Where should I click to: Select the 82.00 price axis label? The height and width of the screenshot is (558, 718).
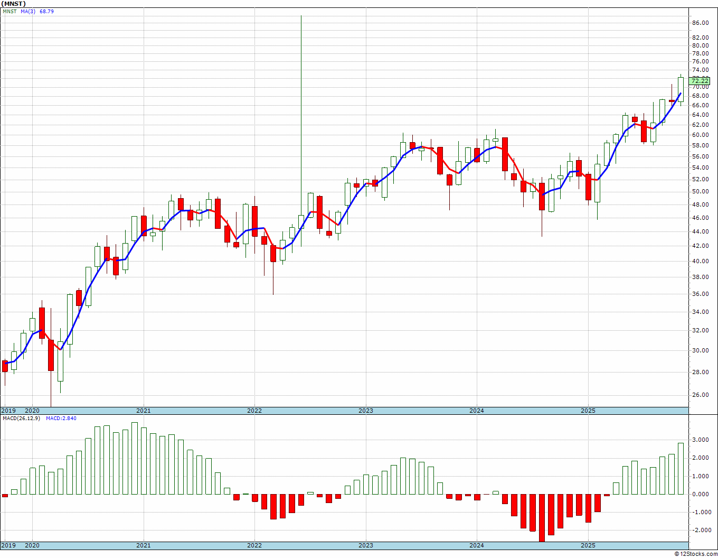700,38
